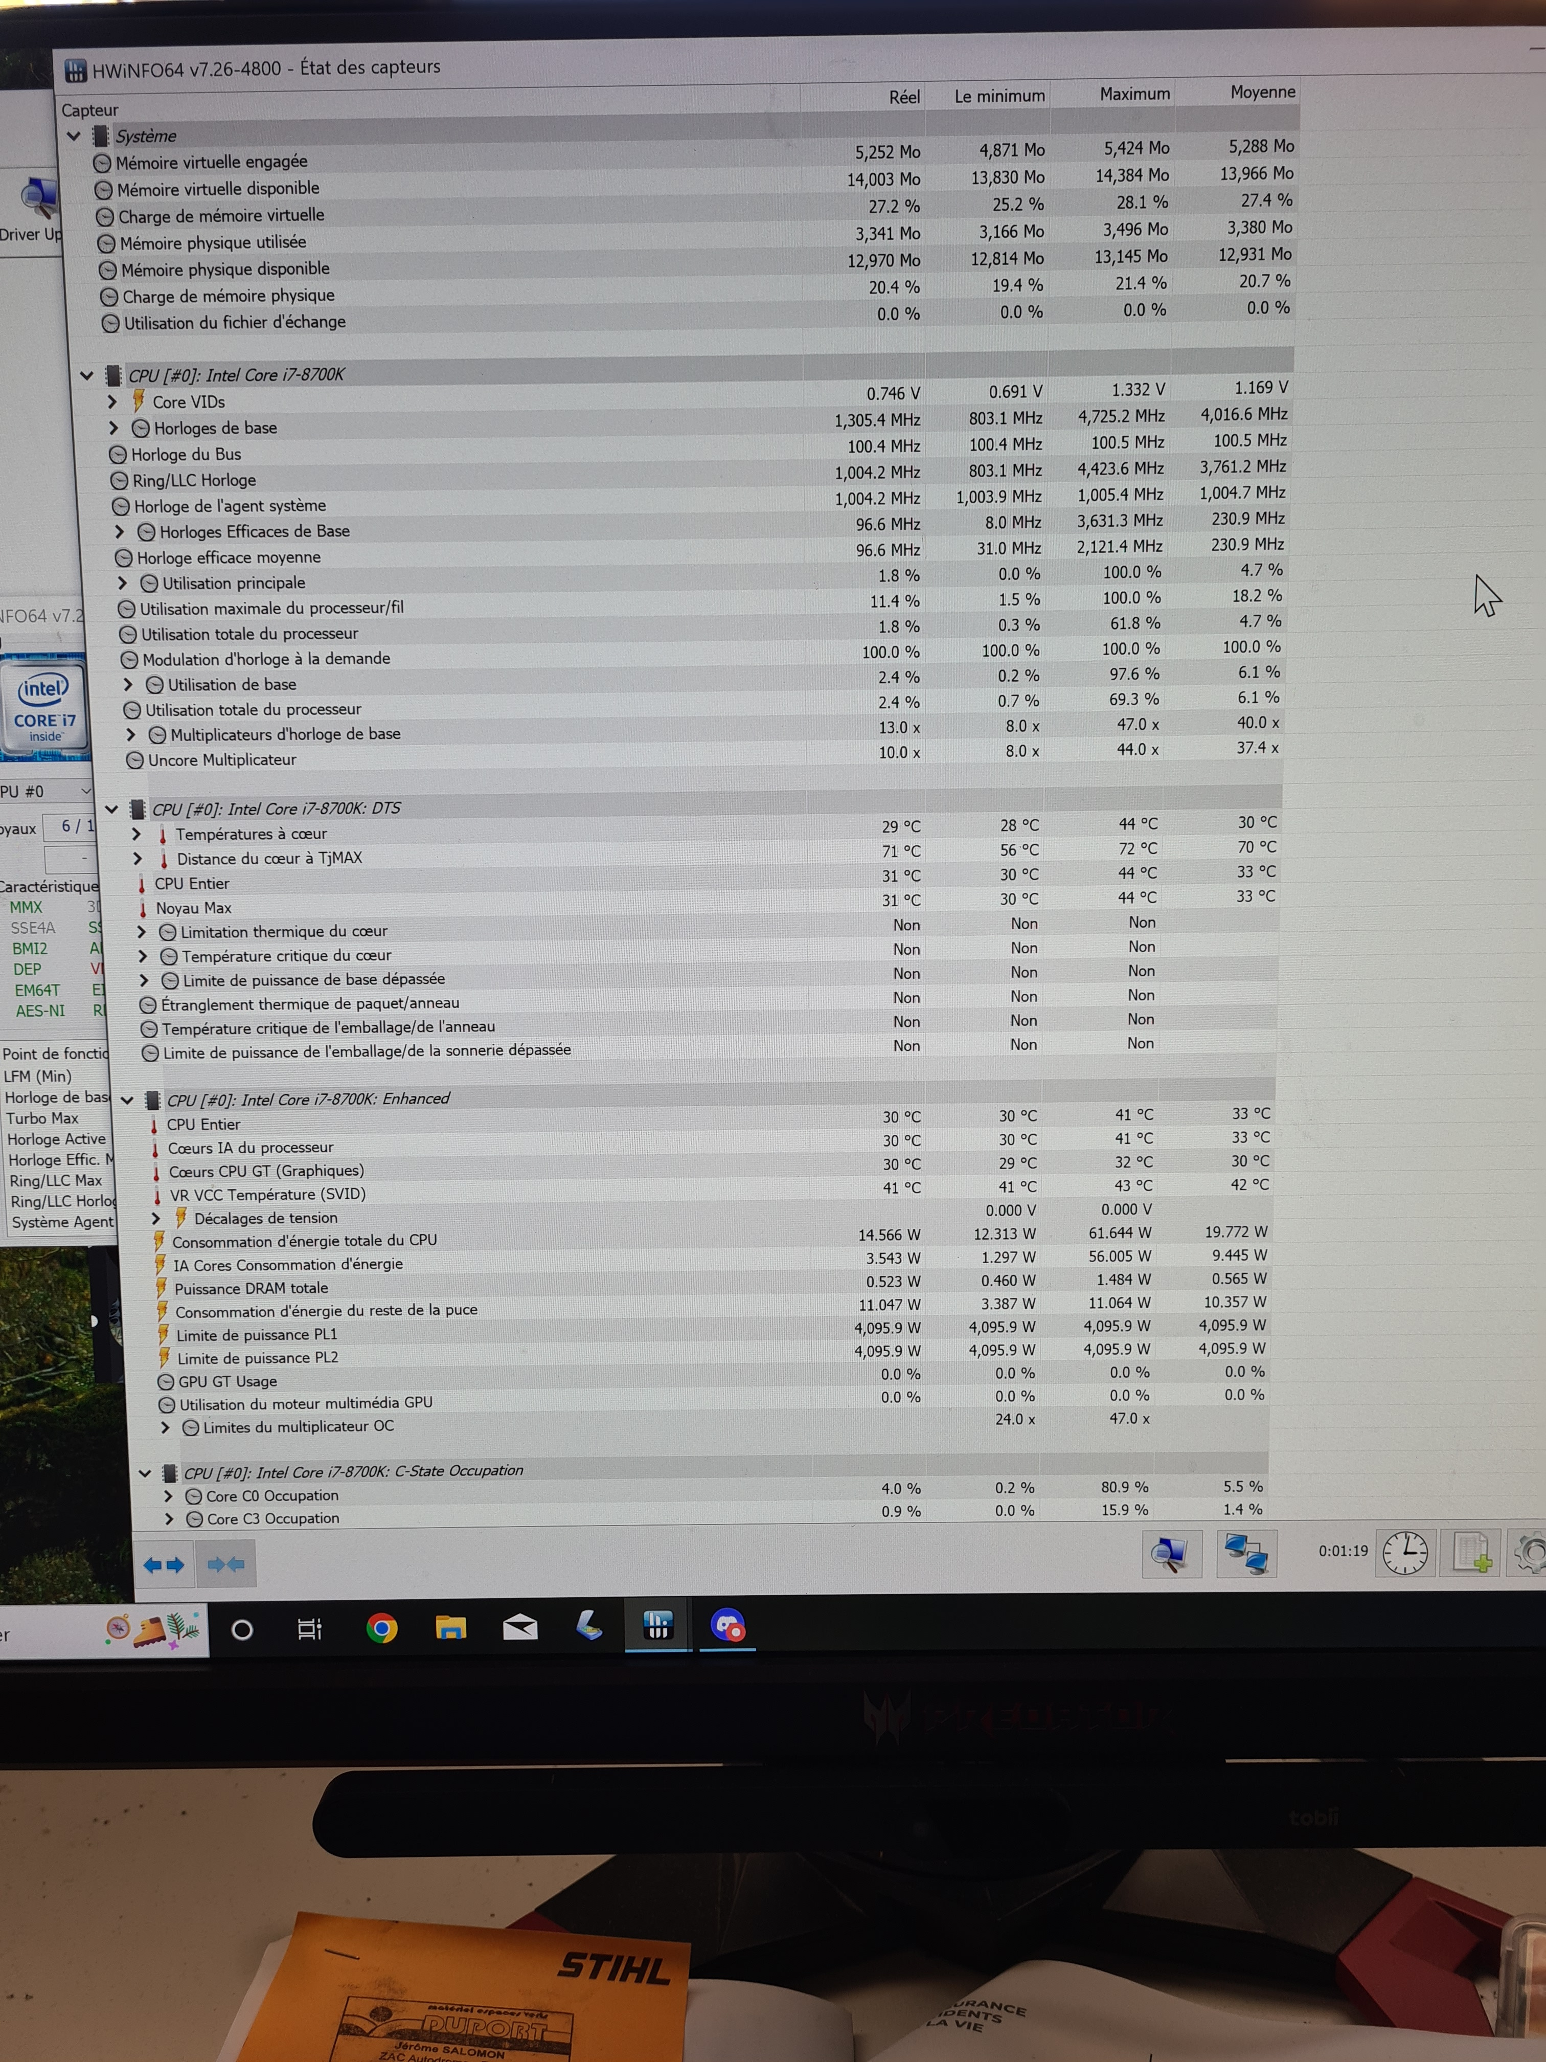
Task: Click the shrink columns arrows button
Action: tap(225, 1564)
